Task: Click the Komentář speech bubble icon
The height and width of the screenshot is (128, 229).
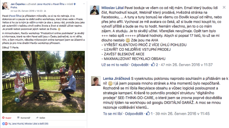Action: pyautogui.click(x=18, y=118)
